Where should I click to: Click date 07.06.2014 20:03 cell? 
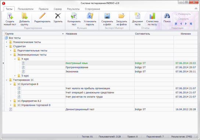coord(186,63)
